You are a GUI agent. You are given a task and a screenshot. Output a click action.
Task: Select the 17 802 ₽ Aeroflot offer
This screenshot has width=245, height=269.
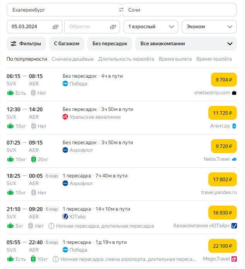pyautogui.click(x=222, y=180)
